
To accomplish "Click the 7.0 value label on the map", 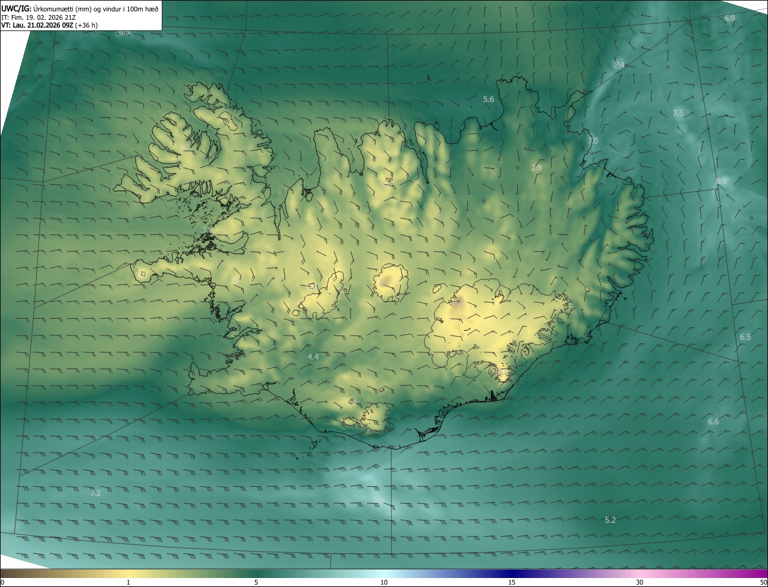I will 593,140.
